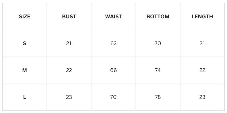The width and height of the screenshot is (227, 113).
Task: Select the WAIST column header
Action: [113, 17]
